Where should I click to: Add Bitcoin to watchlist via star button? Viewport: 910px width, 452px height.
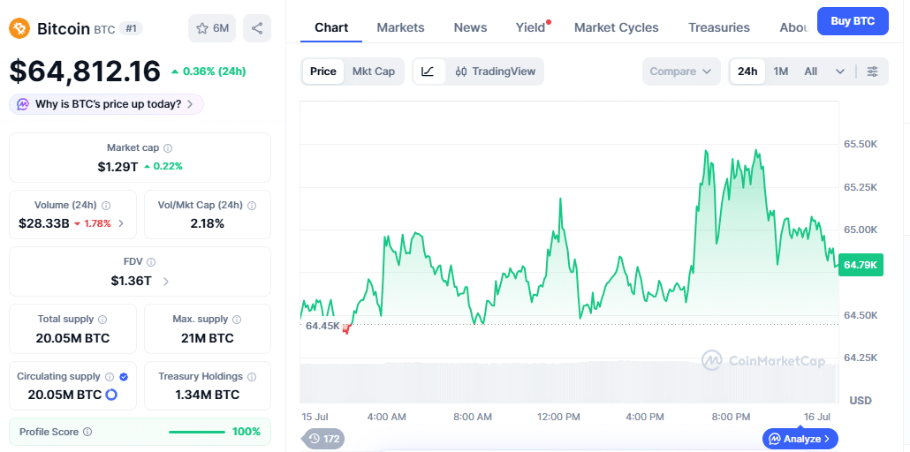212,28
